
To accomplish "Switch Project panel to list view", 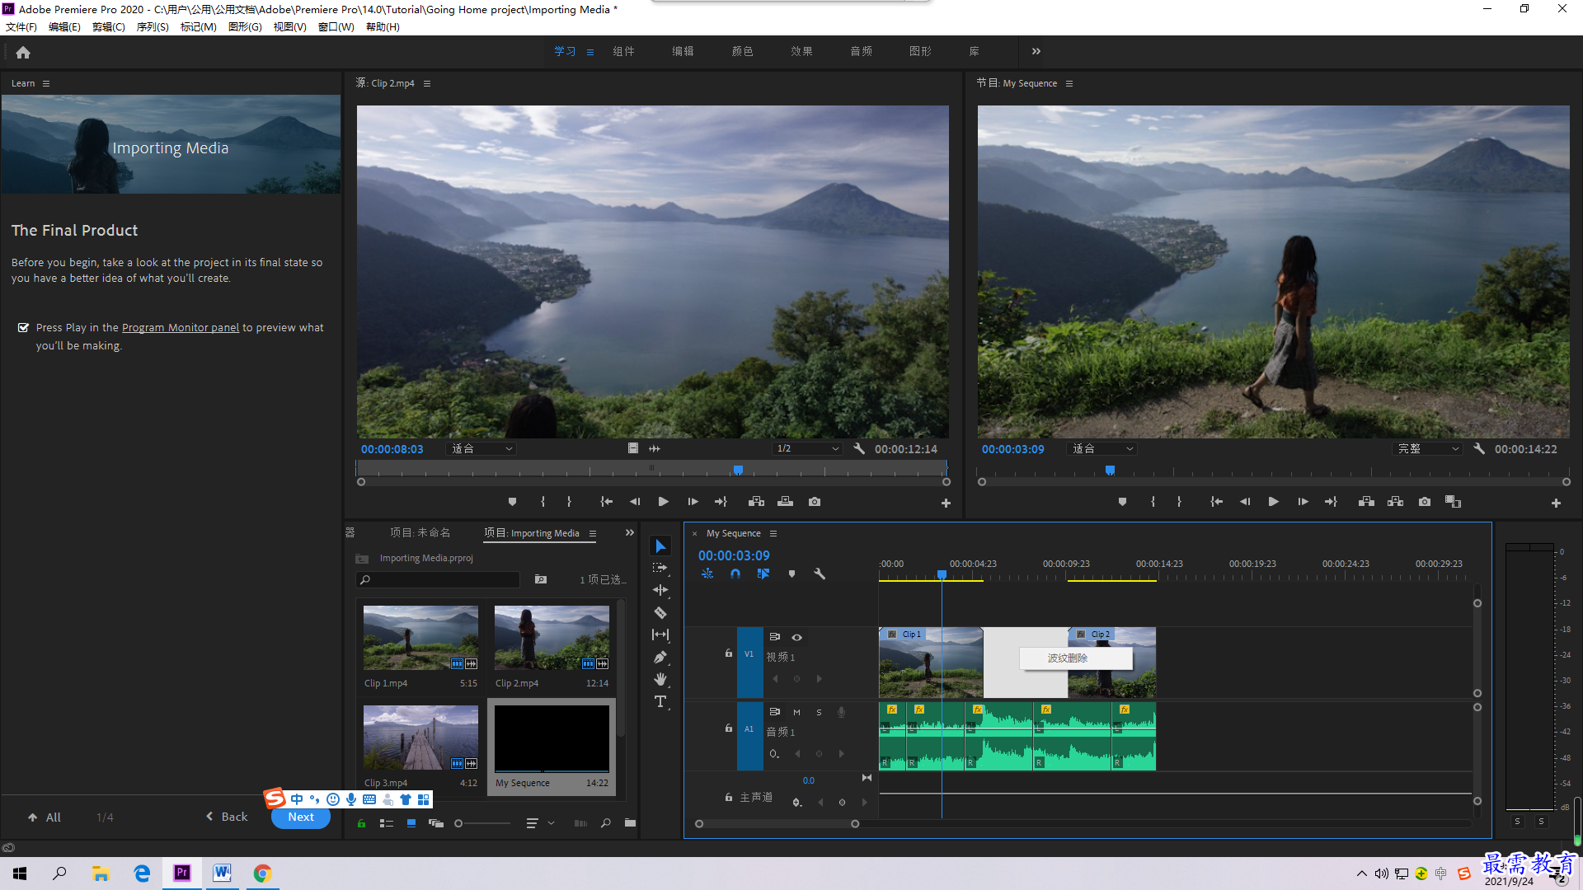I will coord(387,822).
